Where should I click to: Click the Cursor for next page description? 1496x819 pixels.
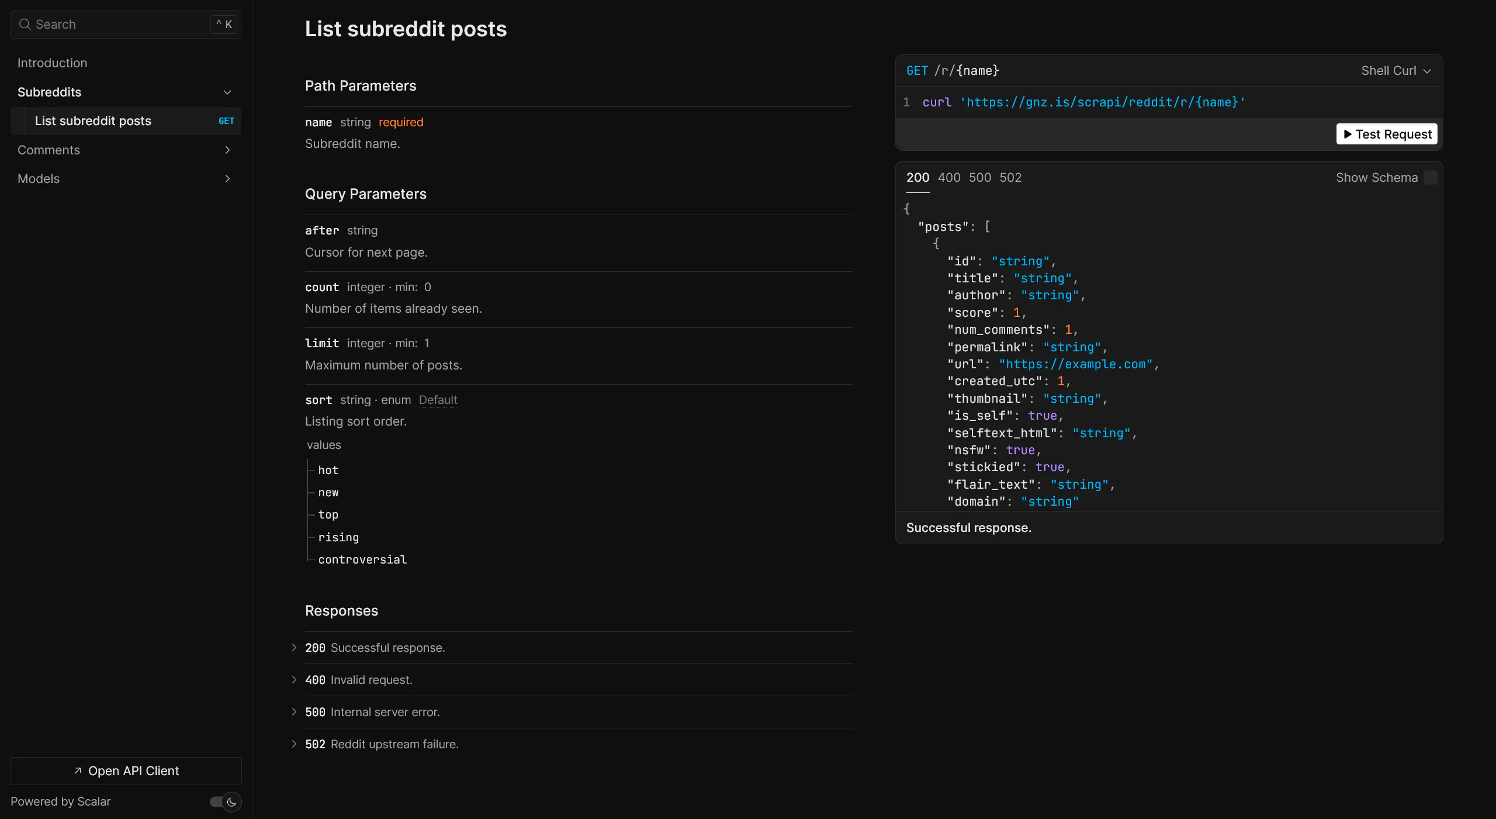tap(366, 253)
